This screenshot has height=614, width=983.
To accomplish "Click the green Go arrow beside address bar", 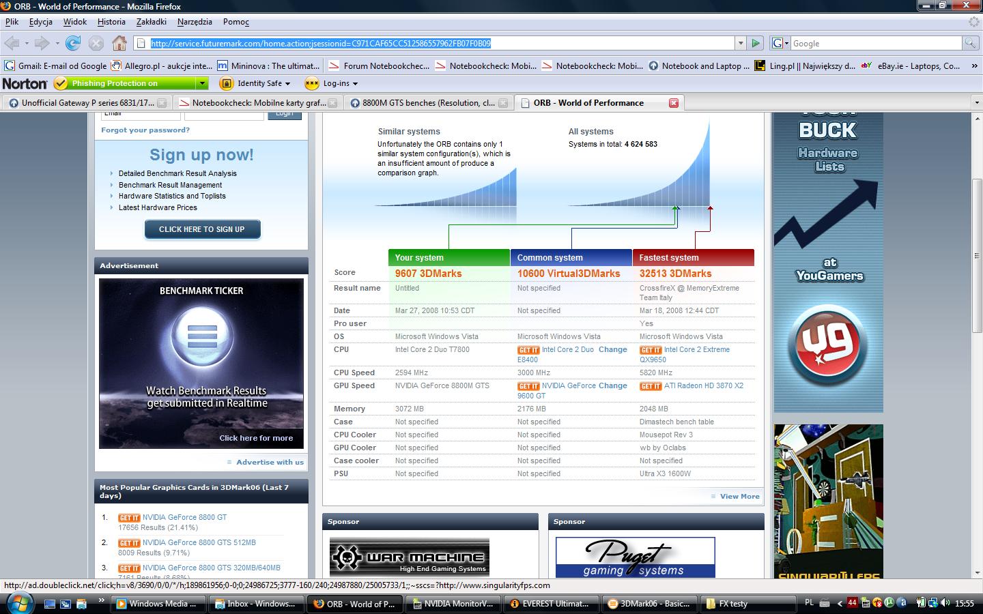I will (x=756, y=43).
